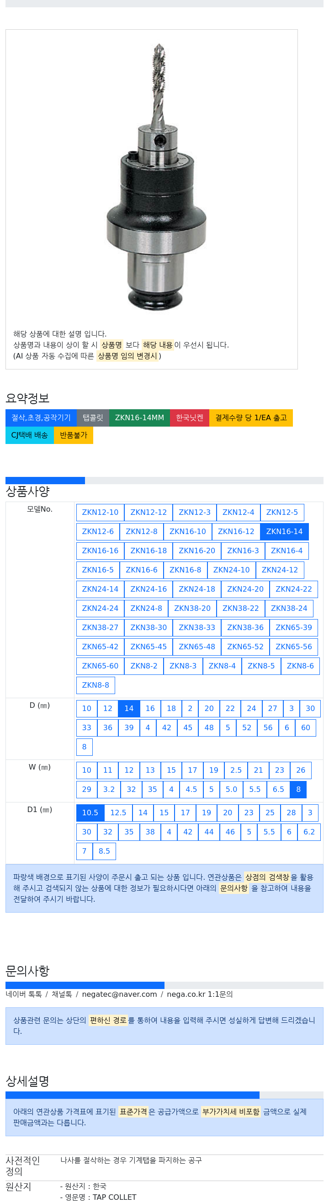Open the 탭콜릿 tag
Viewport: 329px width, 1203px height.
93,417
